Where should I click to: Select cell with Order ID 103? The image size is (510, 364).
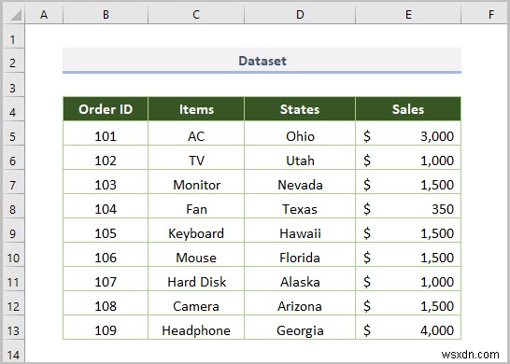106,182
